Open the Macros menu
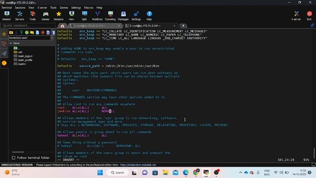 (x=89, y=8)
